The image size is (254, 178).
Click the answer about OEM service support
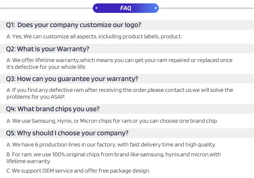coord(78,171)
